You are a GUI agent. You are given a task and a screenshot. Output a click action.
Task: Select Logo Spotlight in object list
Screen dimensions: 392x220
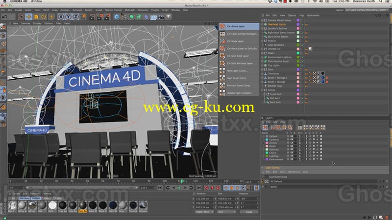[276, 45]
